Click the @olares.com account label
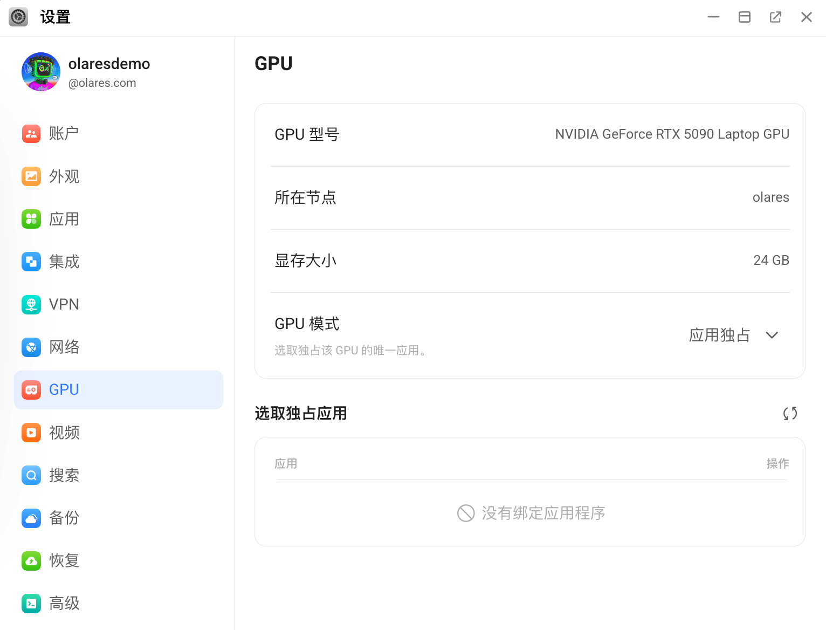Image resolution: width=826 pixels, height=630 pixels. (102, 83)
